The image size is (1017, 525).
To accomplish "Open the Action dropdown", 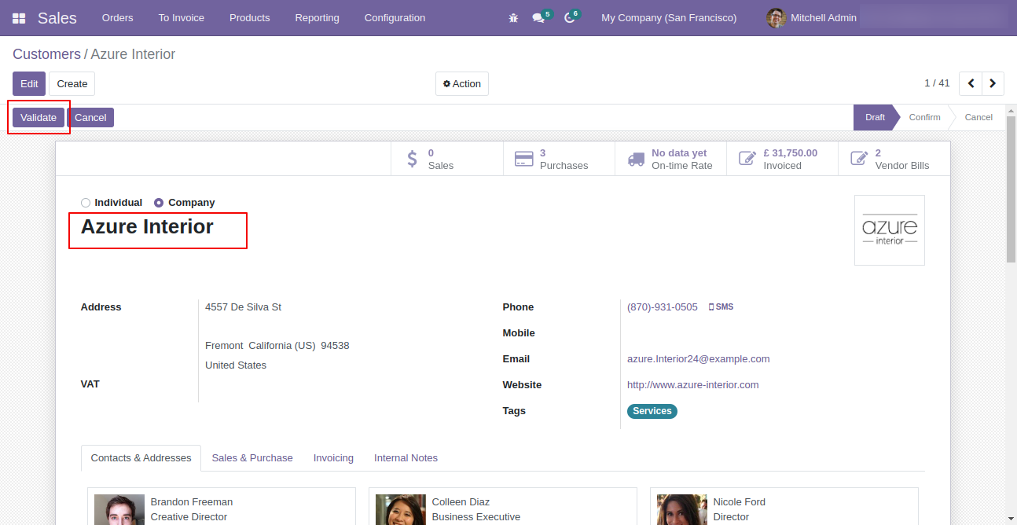I will 462,84.
